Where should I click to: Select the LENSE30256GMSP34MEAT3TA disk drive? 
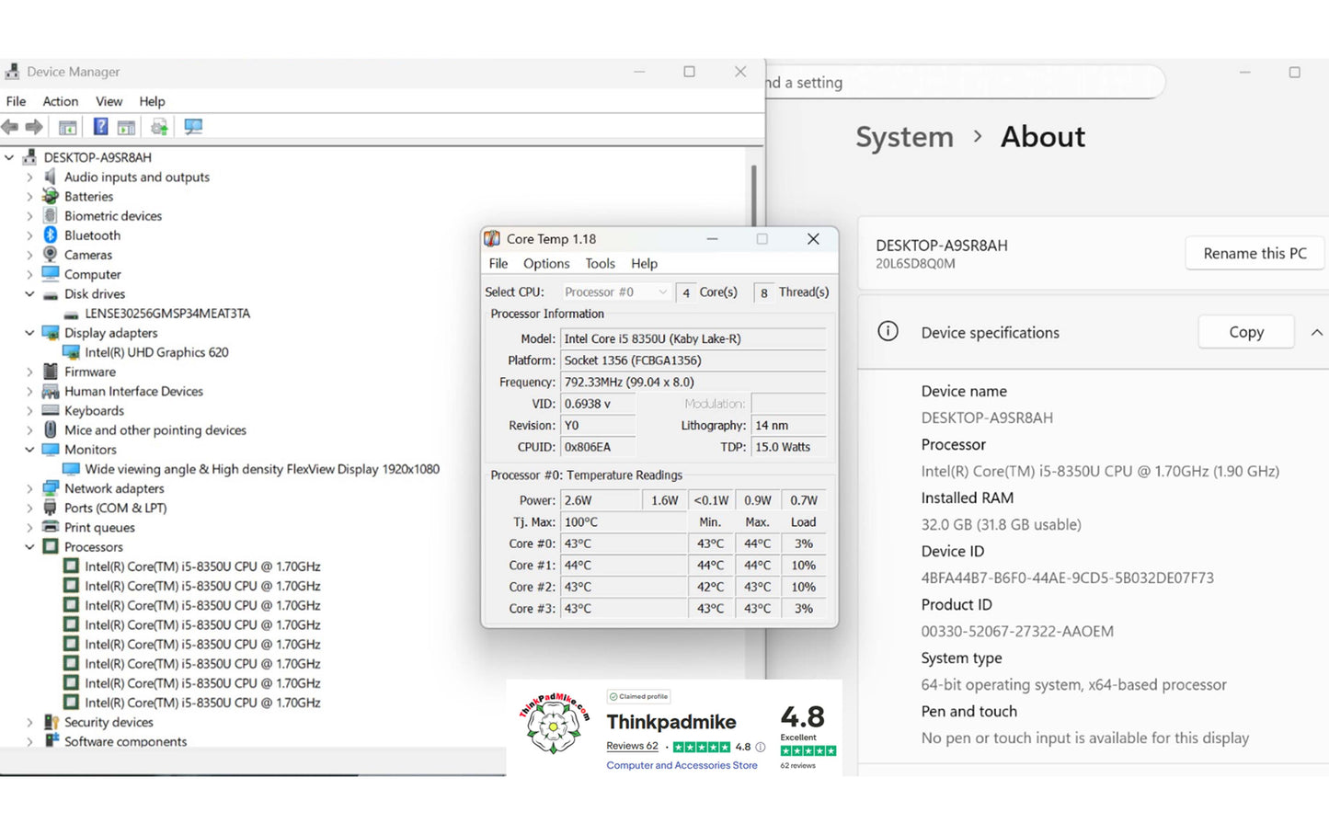167,314
